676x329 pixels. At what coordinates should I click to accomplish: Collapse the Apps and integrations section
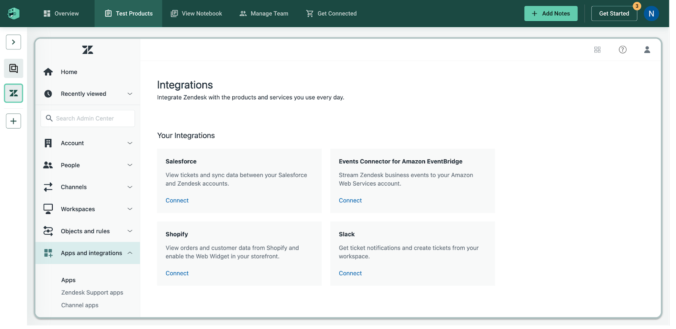130,253
